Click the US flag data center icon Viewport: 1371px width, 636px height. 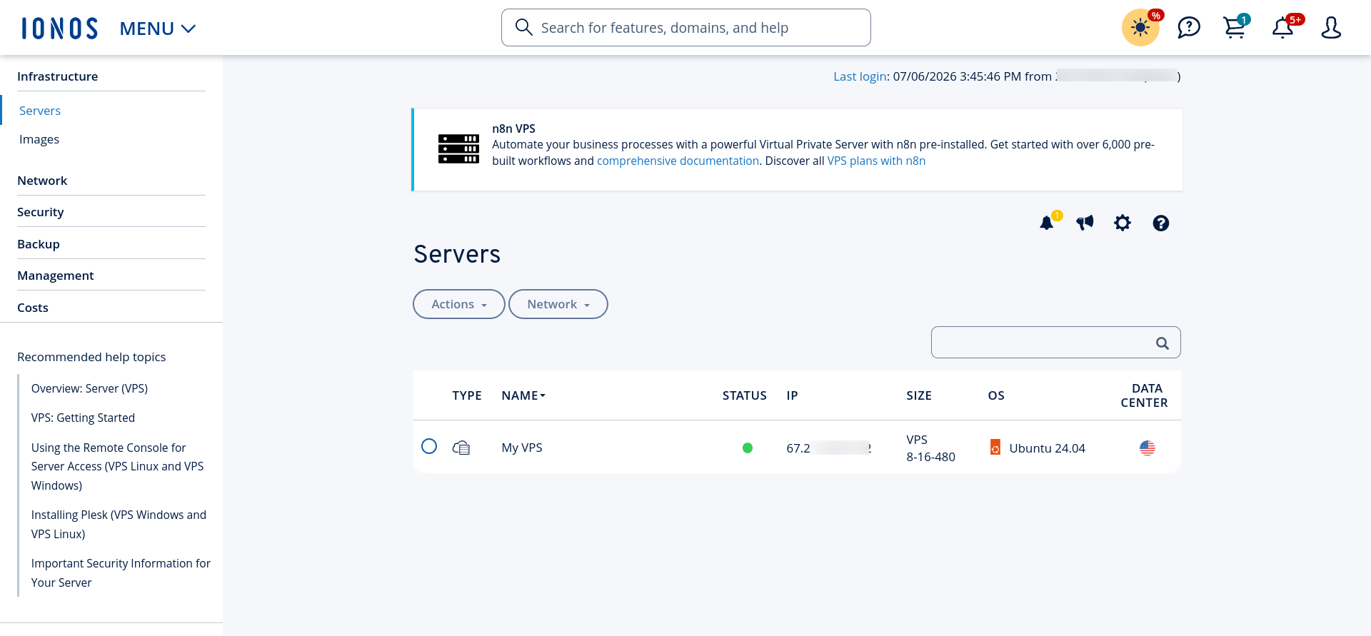(1147, 448)
